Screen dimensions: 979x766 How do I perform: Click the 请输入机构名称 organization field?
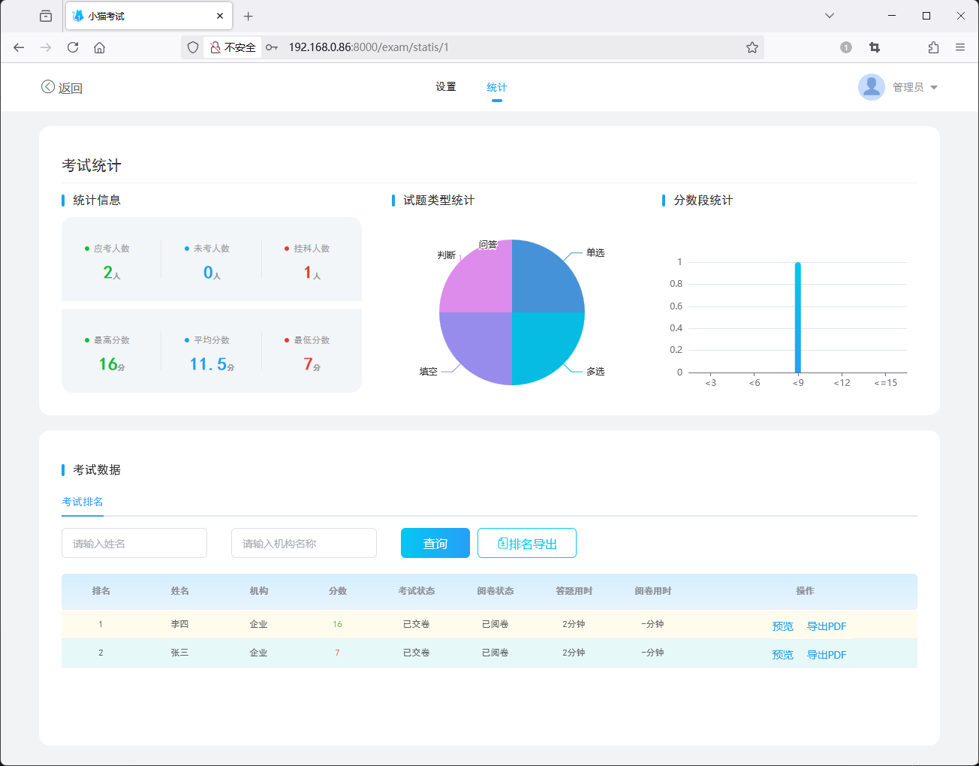[304, 543]
